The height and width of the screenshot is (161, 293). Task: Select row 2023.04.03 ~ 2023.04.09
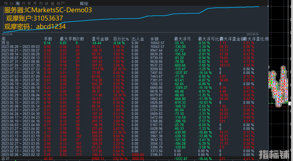(20, 125)
